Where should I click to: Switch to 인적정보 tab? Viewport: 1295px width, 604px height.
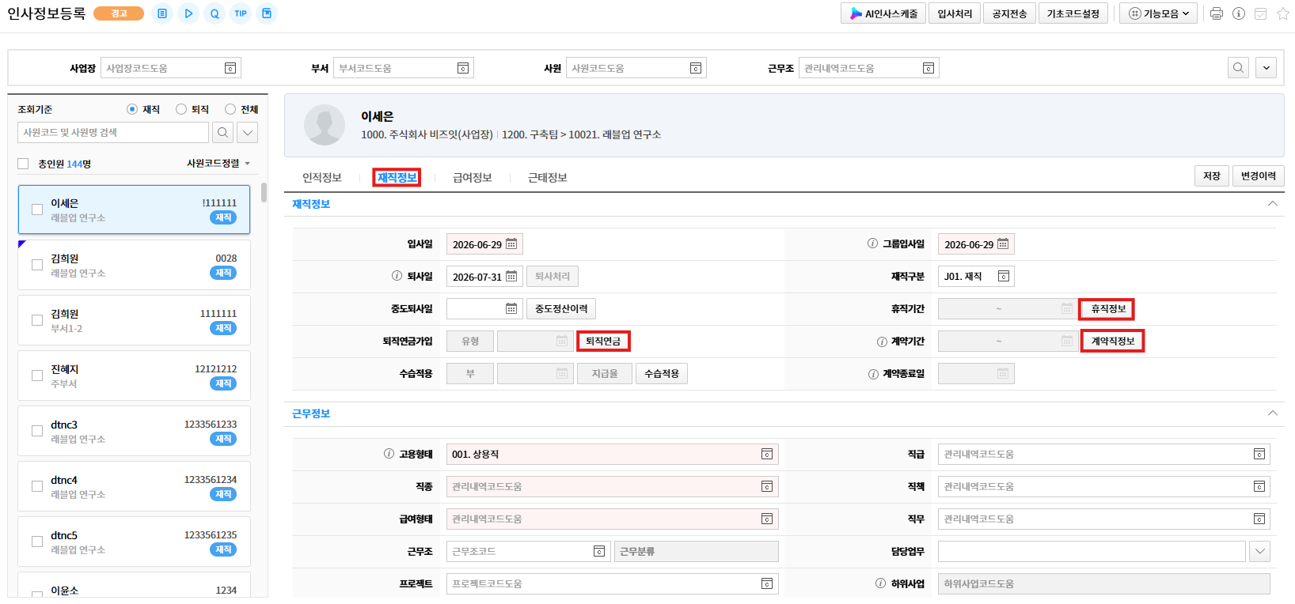(322, 178)
